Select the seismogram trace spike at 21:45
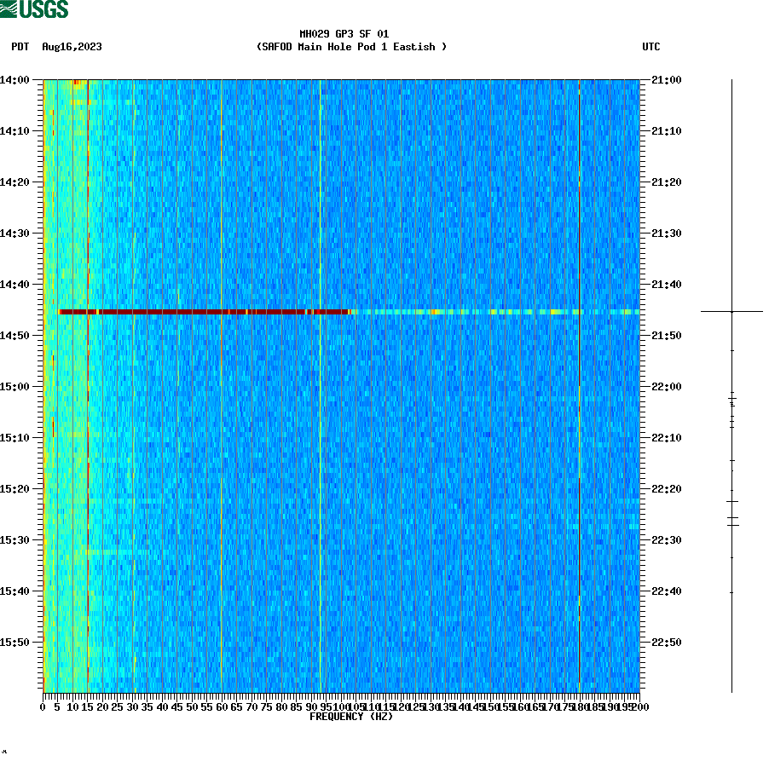The height and width of the screenshot is (761, 769). tap(733, 311)
